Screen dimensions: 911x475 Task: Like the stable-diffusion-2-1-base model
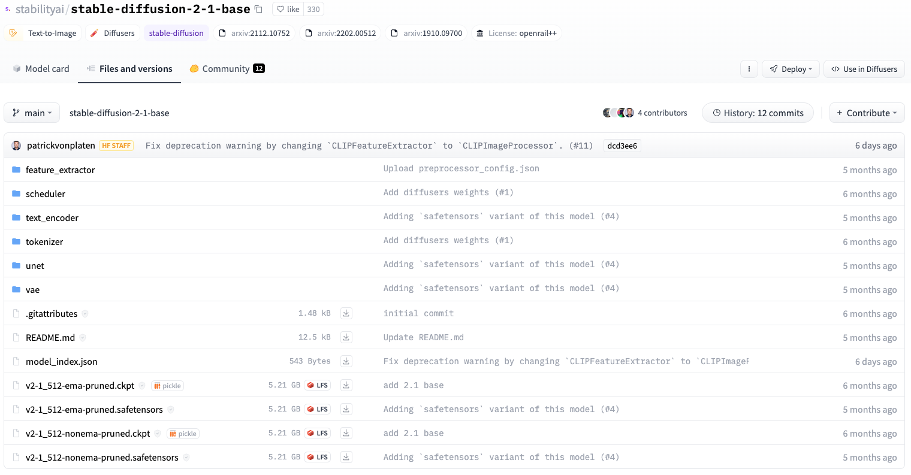[288, 9]
